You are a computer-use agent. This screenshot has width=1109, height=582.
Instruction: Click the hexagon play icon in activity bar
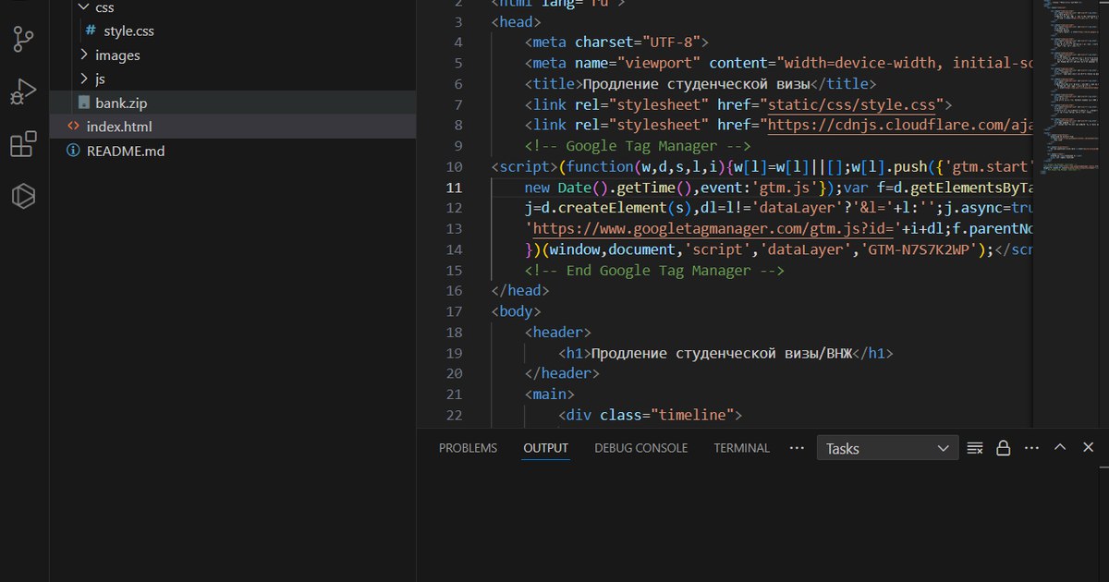(23, 197)
